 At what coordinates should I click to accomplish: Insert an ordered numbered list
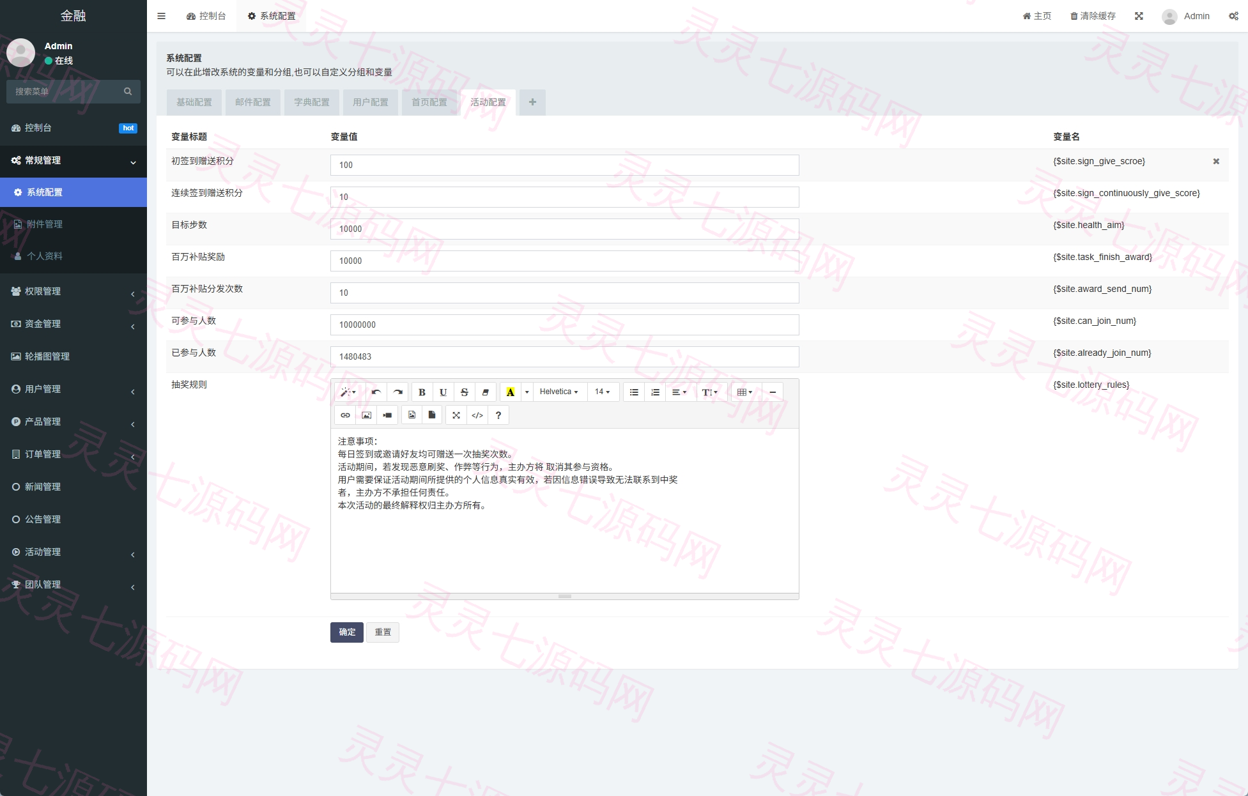(x=655, y=392)
